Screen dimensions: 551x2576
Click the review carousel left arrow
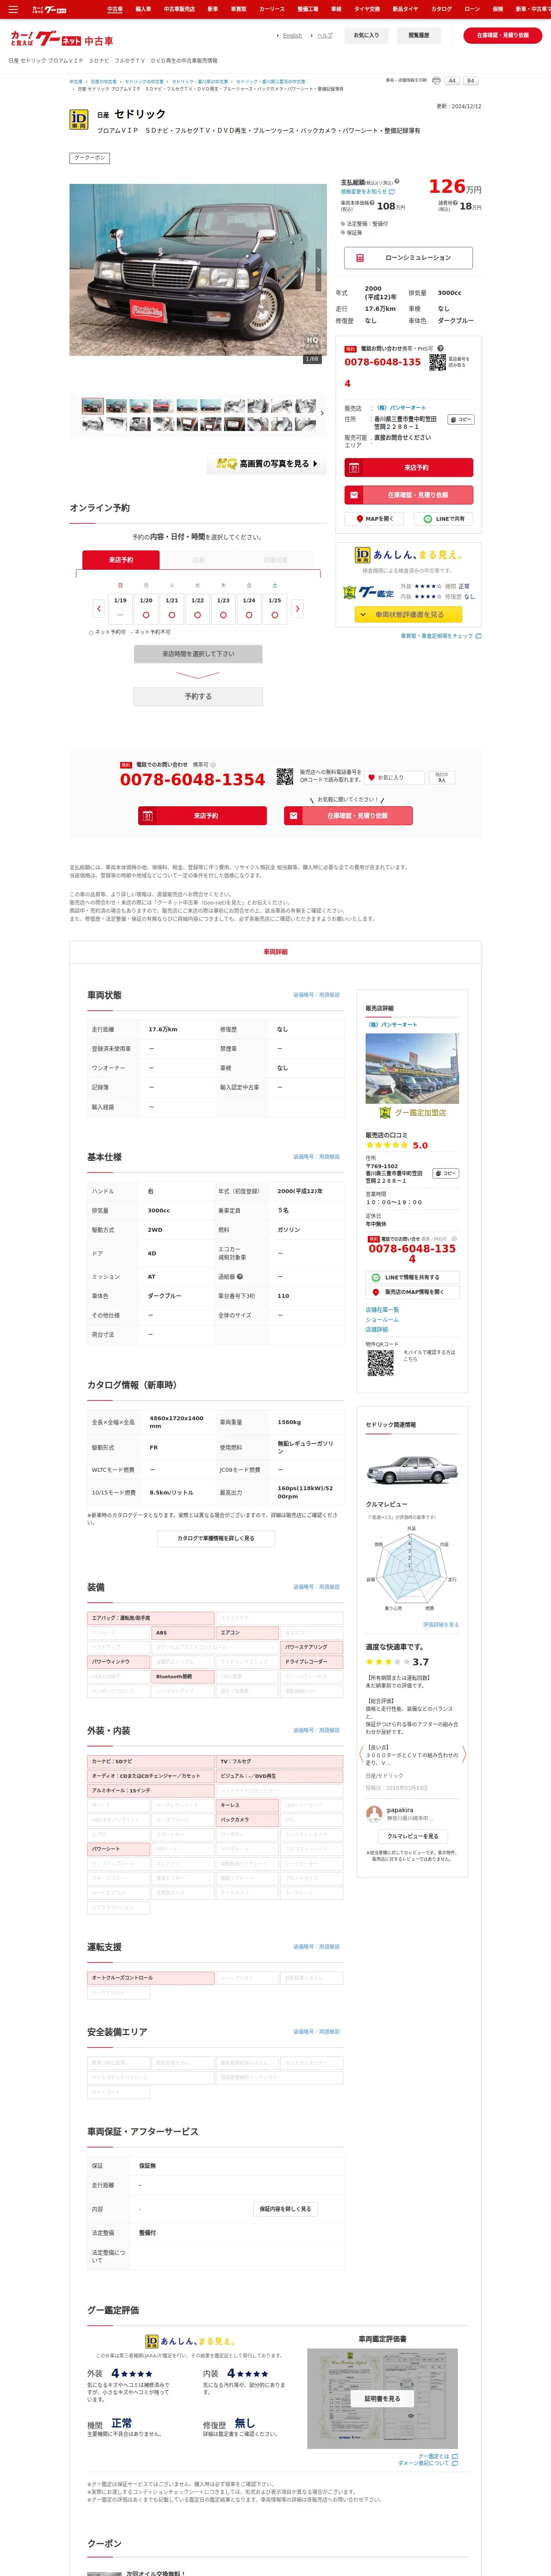tap(361, 1753)
